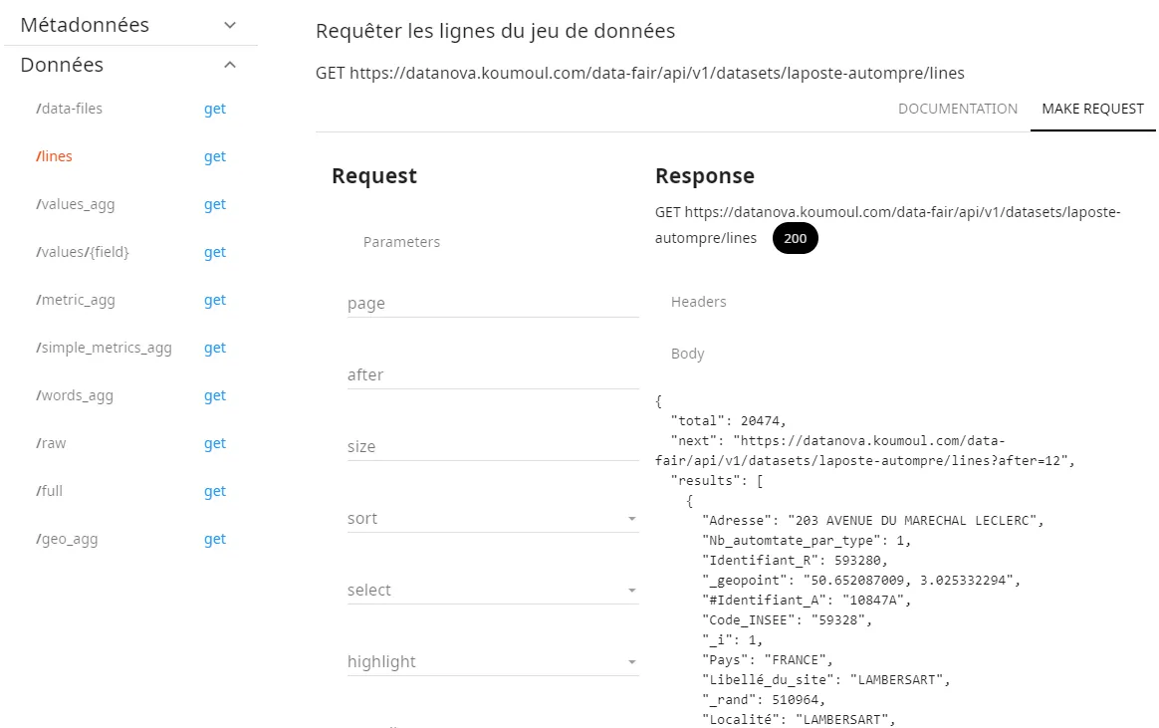Click get beside /values_agg
This screenshot has height=728, width=1159.
(x=215, y=205)
